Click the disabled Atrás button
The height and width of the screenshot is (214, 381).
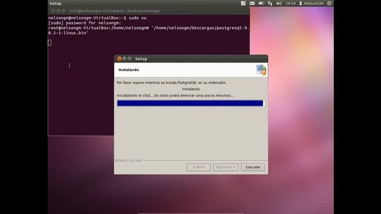click(x=198, y=167)
